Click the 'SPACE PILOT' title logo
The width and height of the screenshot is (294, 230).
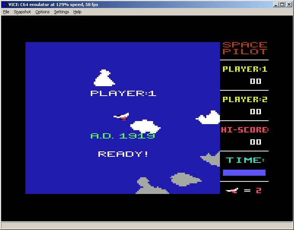tap(245, 48)
